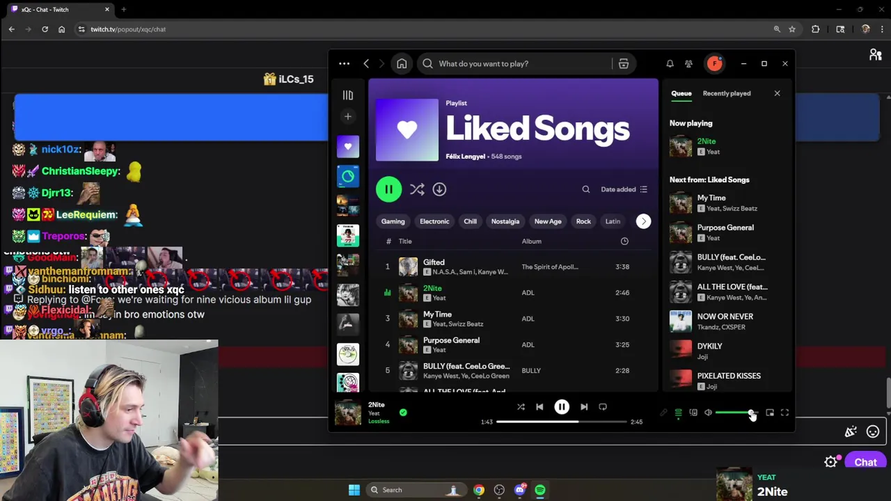
Task: Click the Twitch Chat send button
Action: click(x=865, y=462)
